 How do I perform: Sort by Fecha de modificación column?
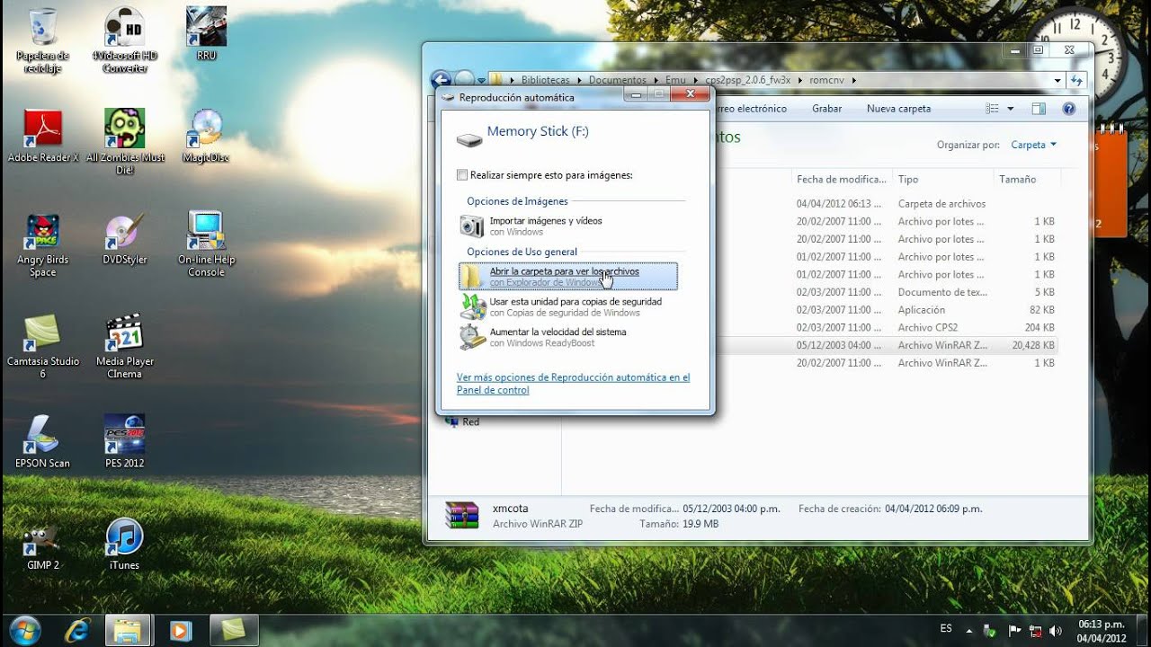coord(842,180)
